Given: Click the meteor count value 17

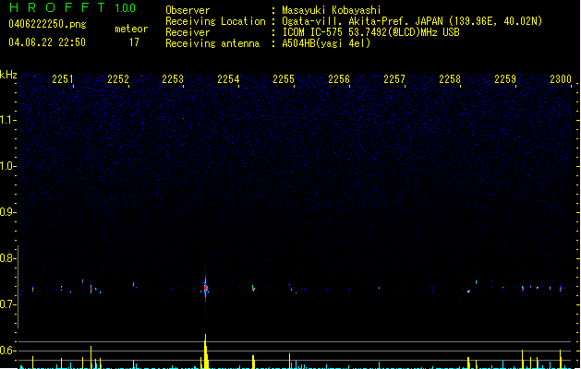Looking at the screenshot, I should click(x=134, y=42).
